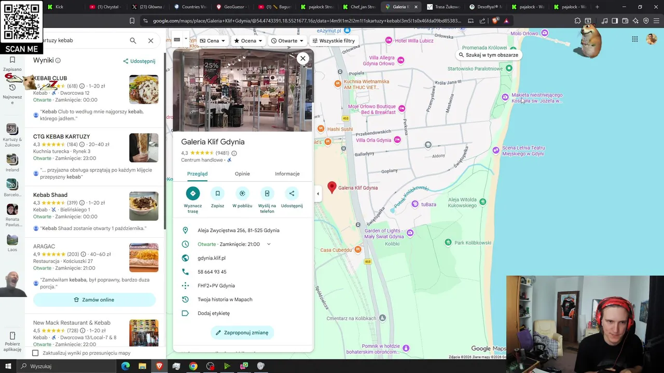Click the Galeria Klif Gdynia red map pin

coord(332,188)
